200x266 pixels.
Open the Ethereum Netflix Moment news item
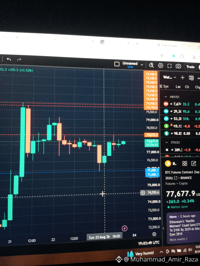coord(184,228)
